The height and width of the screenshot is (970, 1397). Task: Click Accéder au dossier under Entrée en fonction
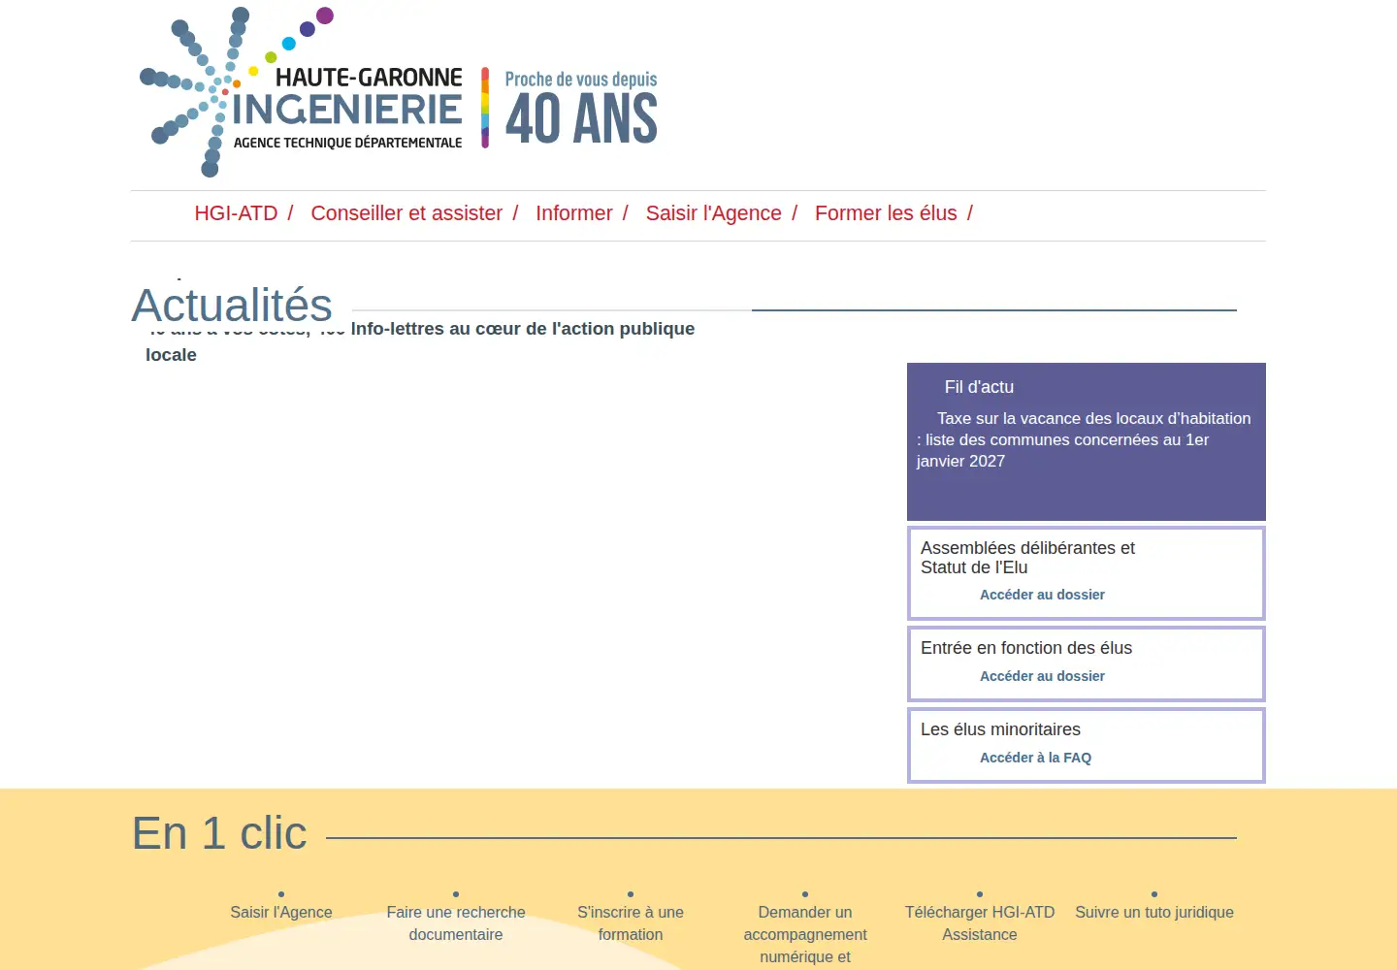point(1042,676)
